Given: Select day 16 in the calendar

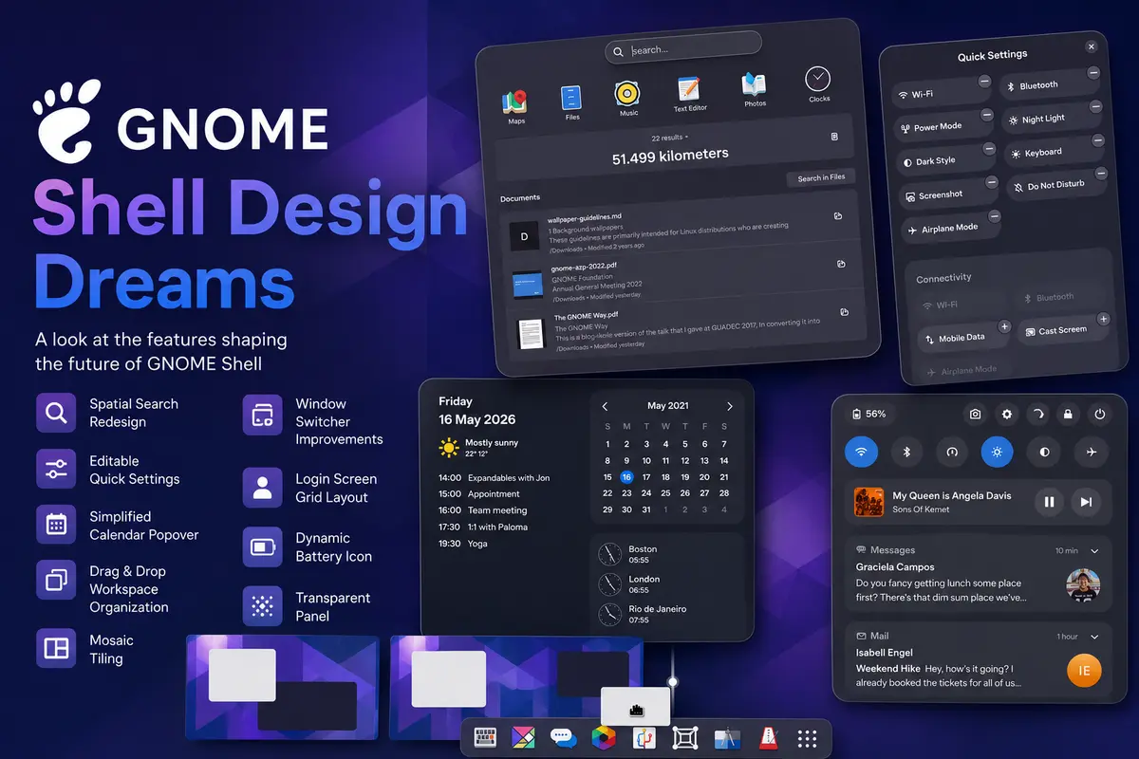Looking at the screenshot, I should tap(626, 477).
